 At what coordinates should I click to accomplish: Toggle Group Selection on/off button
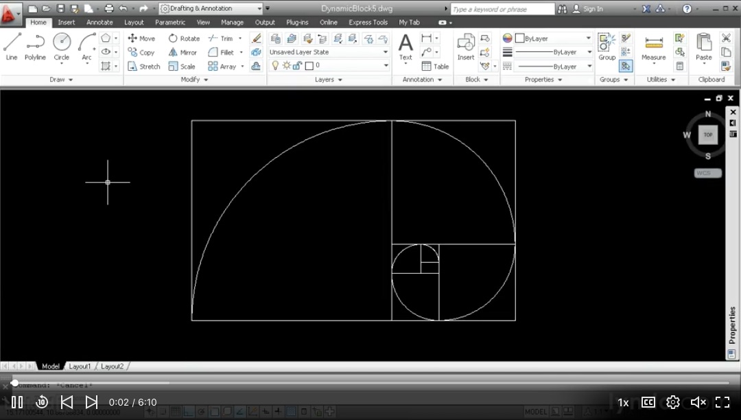click(x=626, y=66)
